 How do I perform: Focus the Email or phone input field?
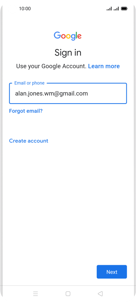(x=68, y=93)
